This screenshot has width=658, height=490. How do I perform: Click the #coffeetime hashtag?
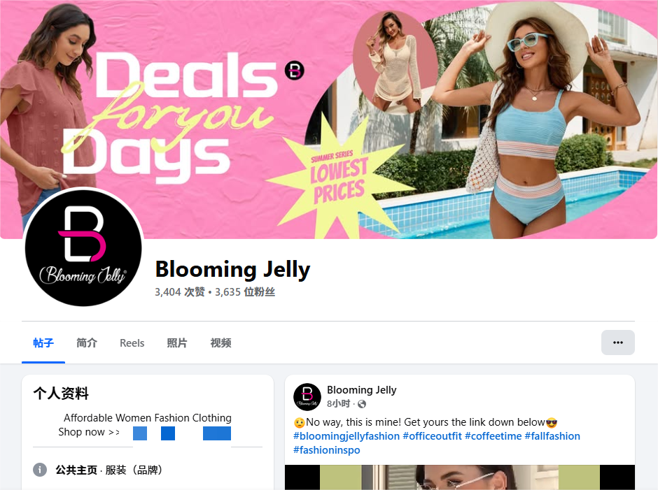pos(493,436)
